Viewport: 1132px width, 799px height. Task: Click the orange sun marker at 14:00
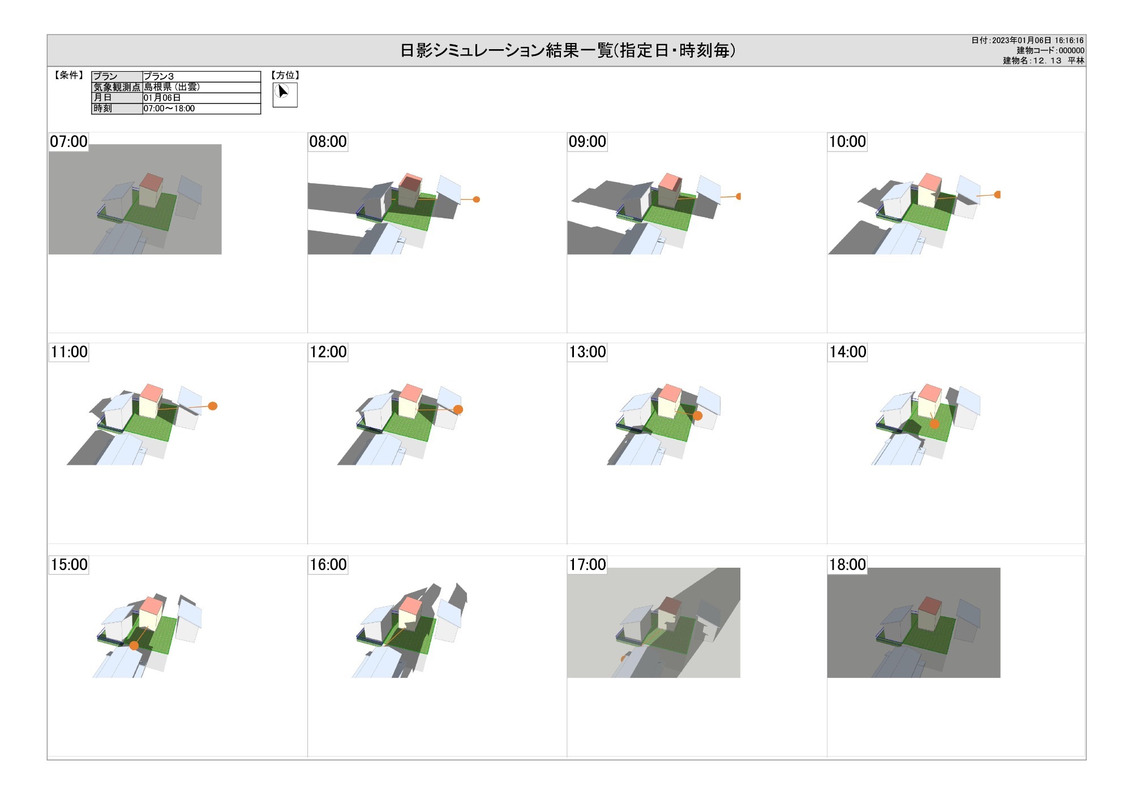(x=935, y=424)
